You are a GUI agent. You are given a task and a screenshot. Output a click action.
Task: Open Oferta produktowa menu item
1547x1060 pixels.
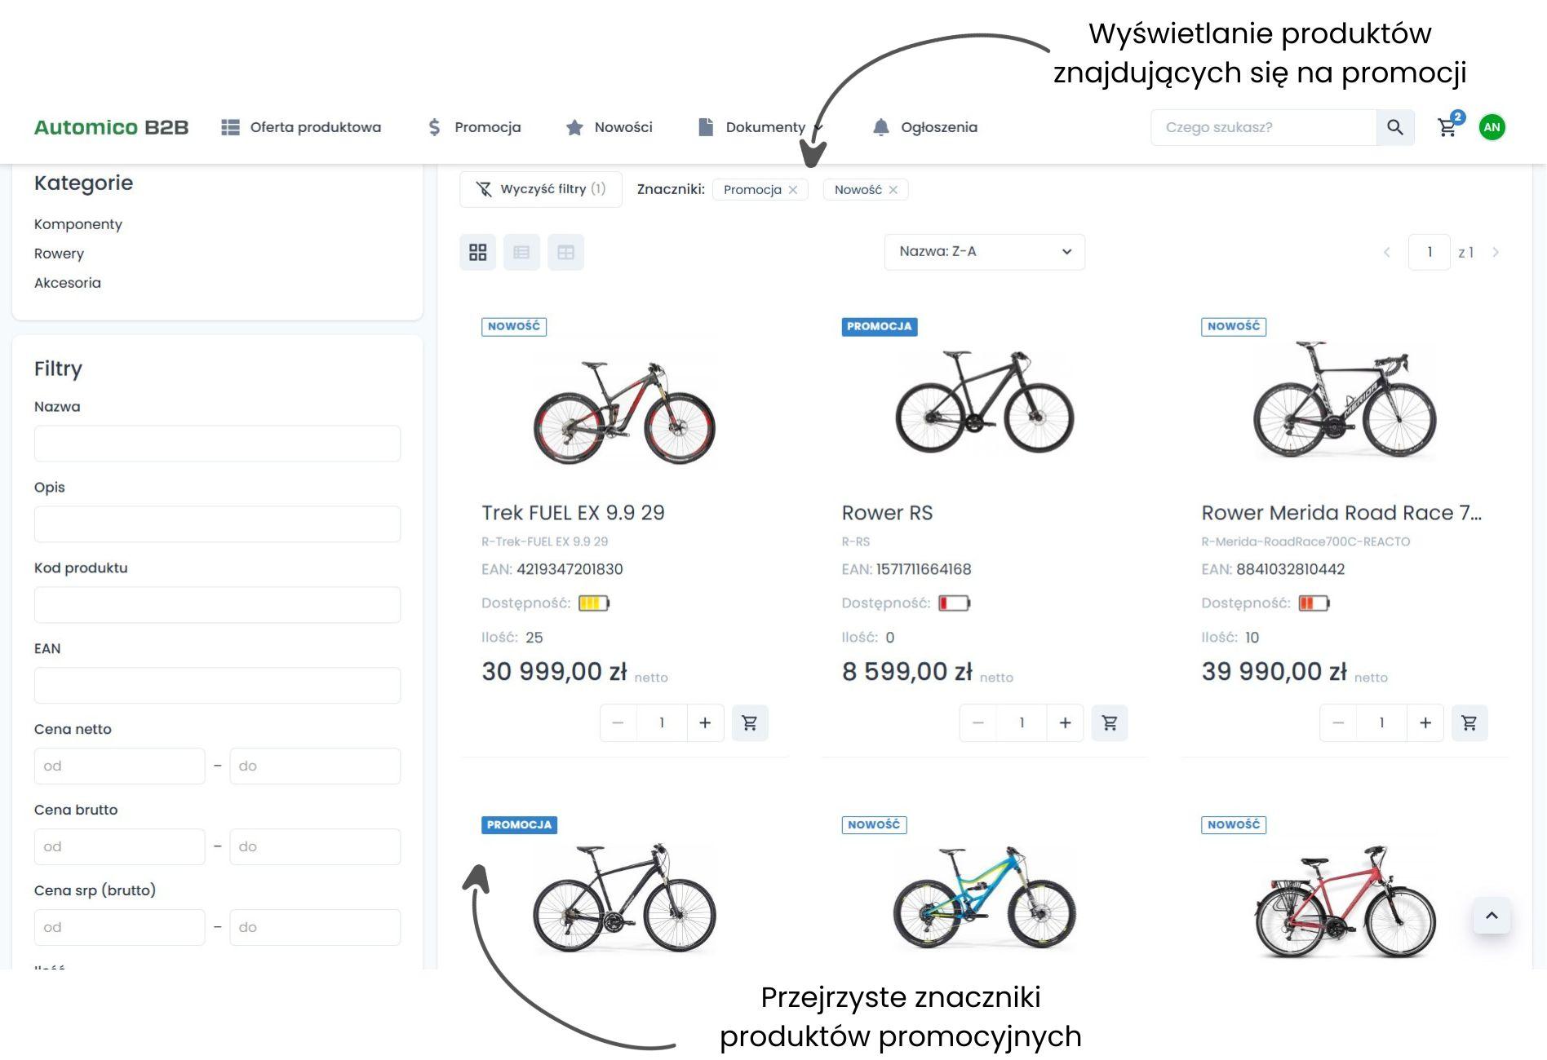click(x=301, y=127)
